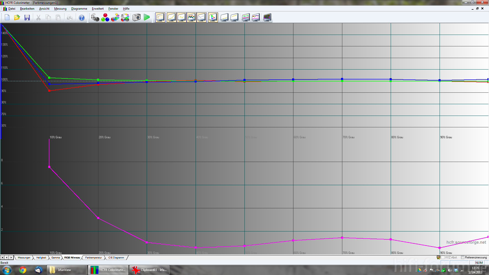Open the Messung menu

[x=60, y=9]
